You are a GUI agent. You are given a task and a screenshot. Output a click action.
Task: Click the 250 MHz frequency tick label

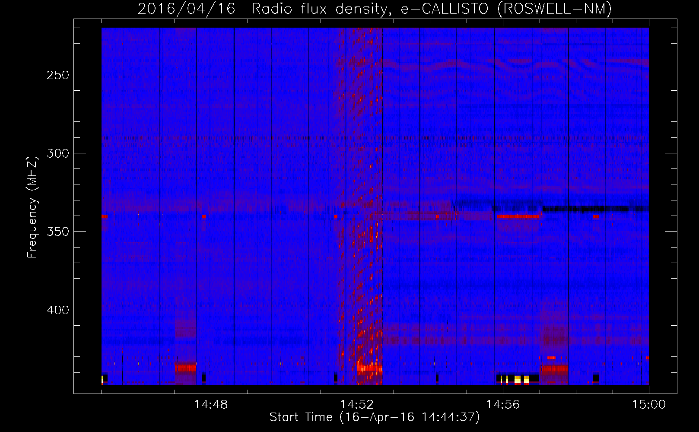58,75
